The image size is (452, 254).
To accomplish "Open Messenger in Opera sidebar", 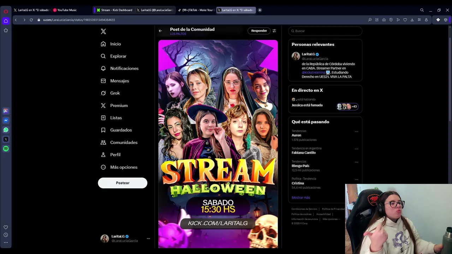I will [6, 120].
